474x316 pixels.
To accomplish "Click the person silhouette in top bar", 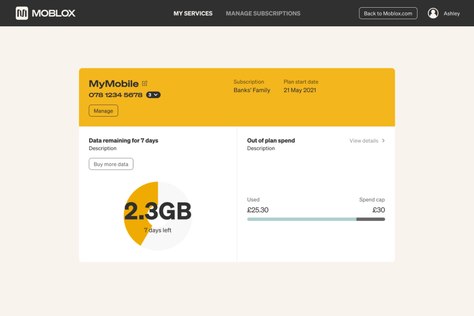I will (x=433, y=13).
